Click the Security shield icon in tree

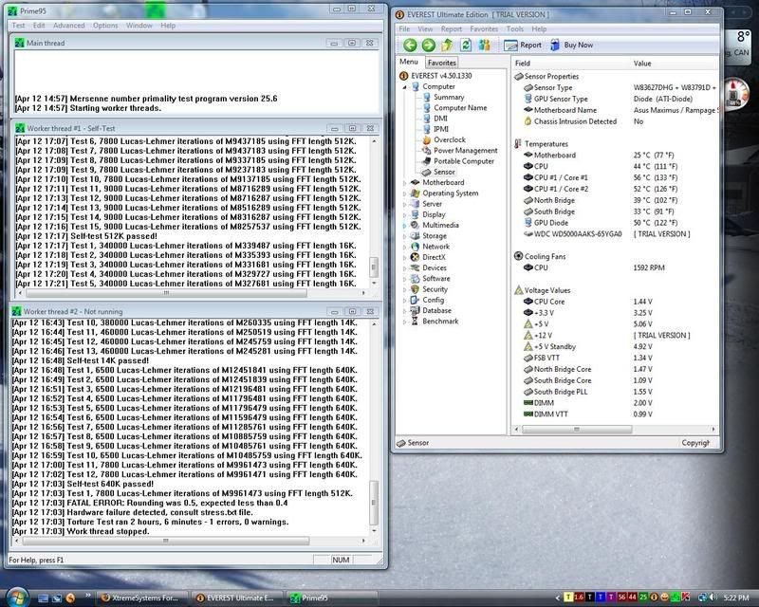(x=415, y=289)
